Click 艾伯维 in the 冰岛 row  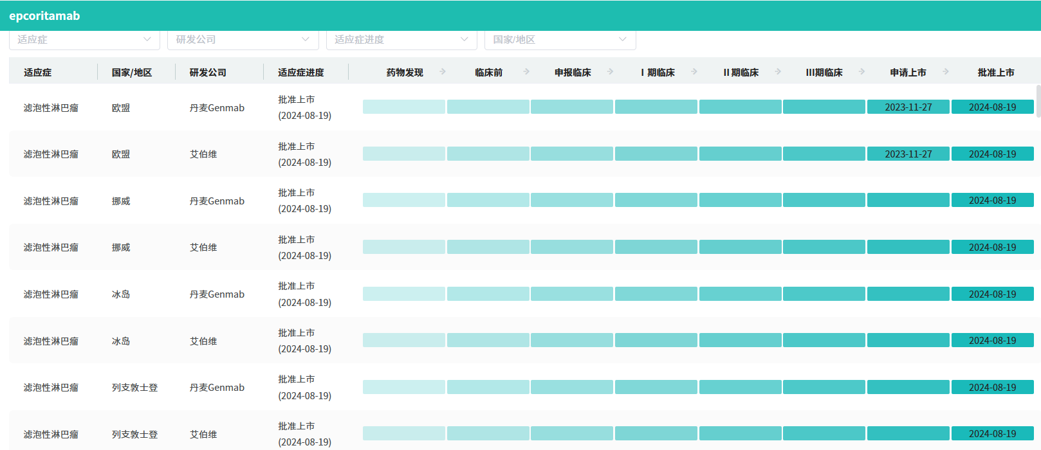coord(203,341)
